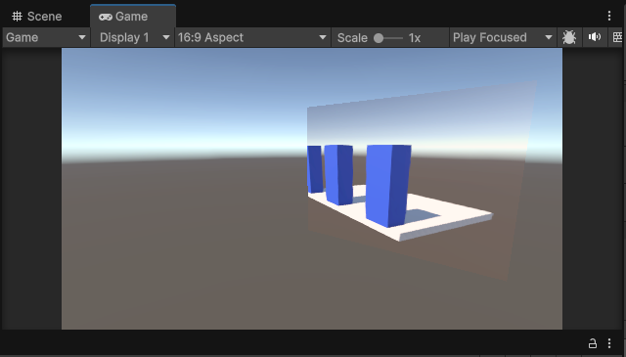The height and width of the screenshot is (357, 626).
Task: Toggle the lock icon at bottom
Action: click(593, 343)
